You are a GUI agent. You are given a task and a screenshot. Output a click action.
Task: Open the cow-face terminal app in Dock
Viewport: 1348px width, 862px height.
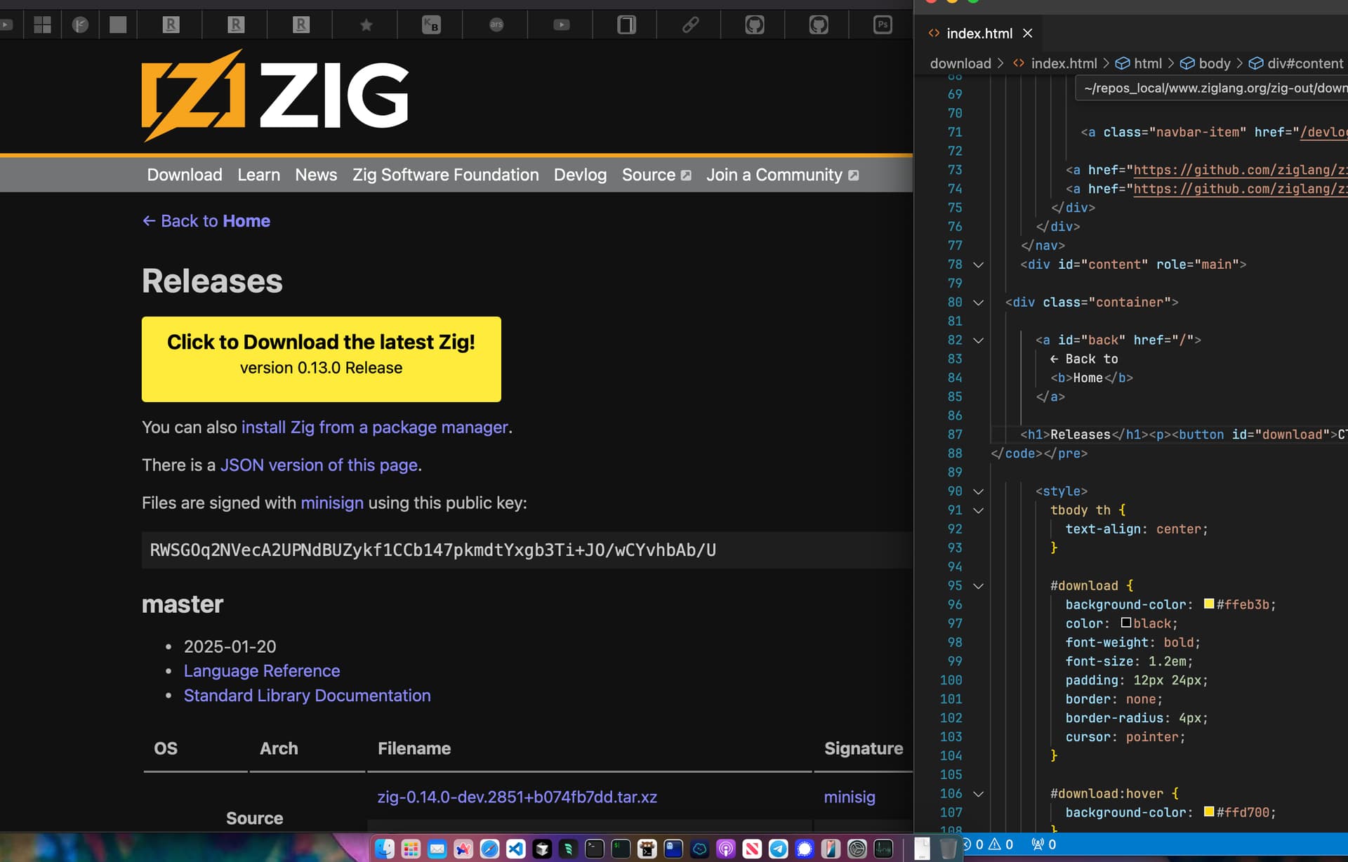(647, 849)
